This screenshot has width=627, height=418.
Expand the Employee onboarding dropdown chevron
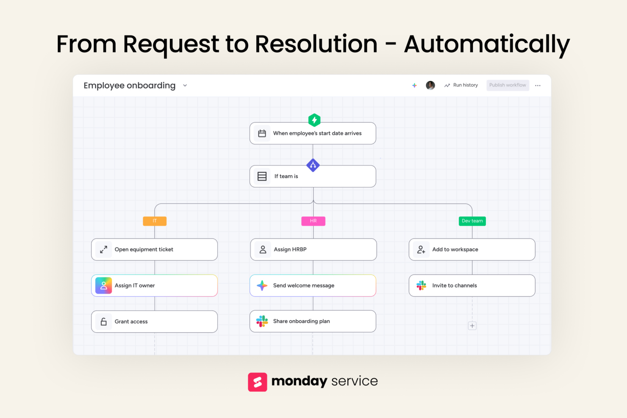pyautogui.click(x=185, y=86)
